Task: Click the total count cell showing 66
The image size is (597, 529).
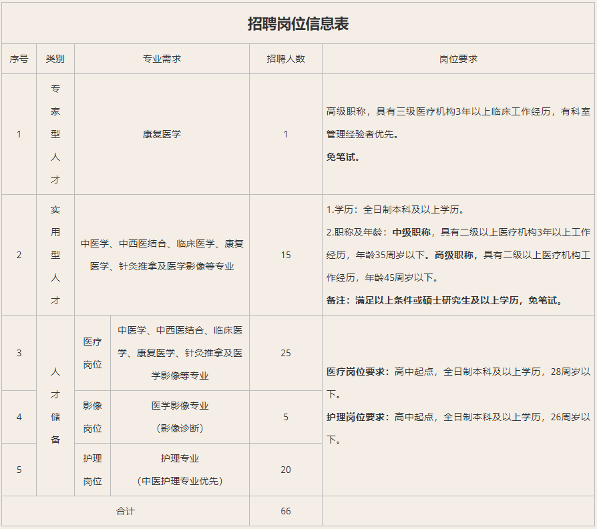Action: (286, 511)
